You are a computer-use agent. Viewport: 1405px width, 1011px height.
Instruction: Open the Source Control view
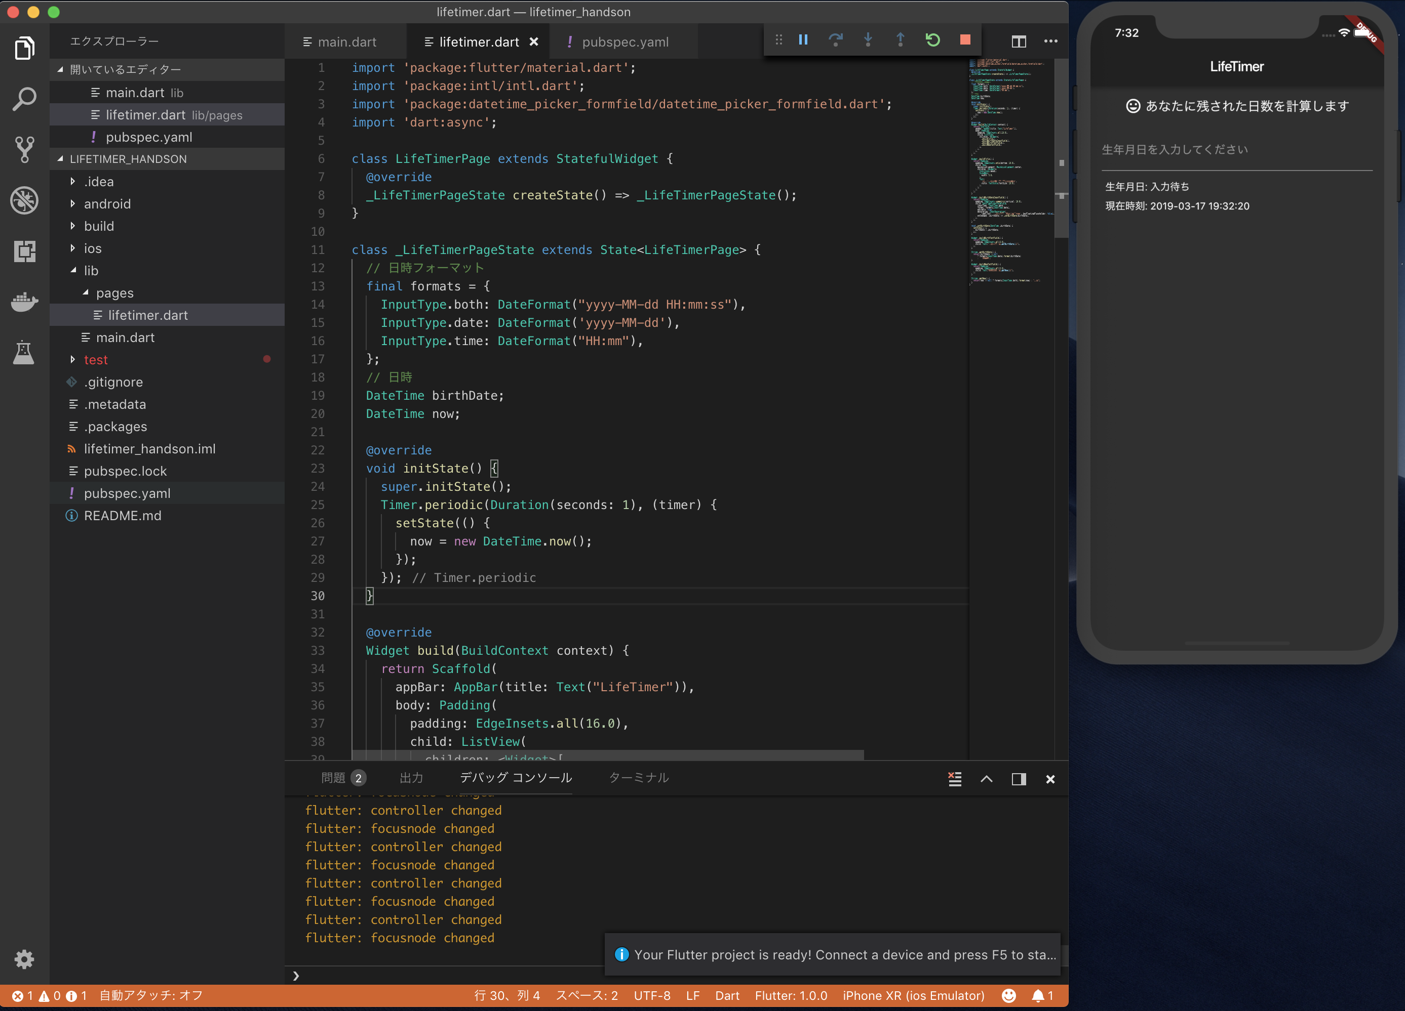24,150
